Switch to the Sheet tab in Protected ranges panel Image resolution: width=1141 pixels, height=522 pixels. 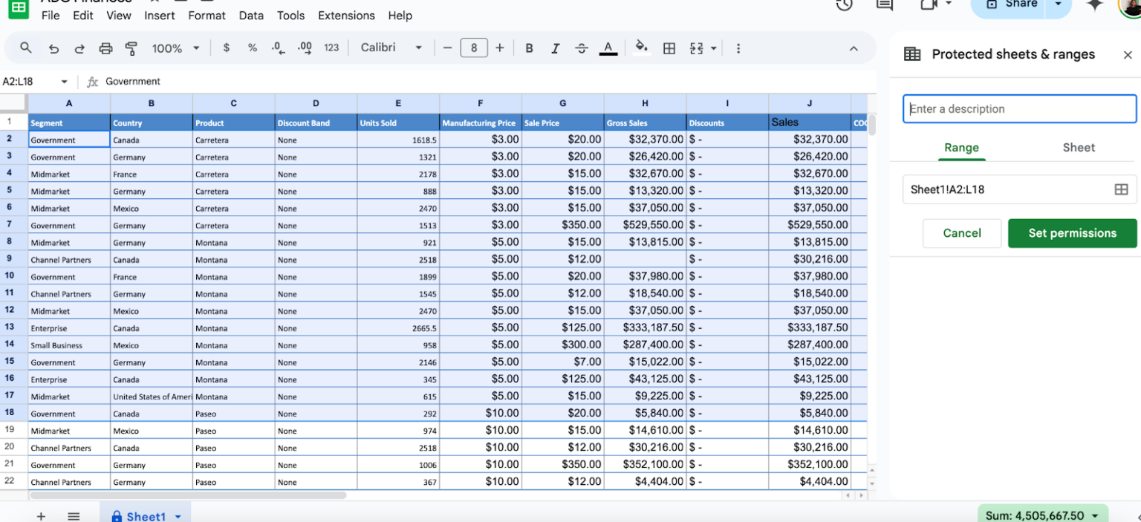point(1079,147)
